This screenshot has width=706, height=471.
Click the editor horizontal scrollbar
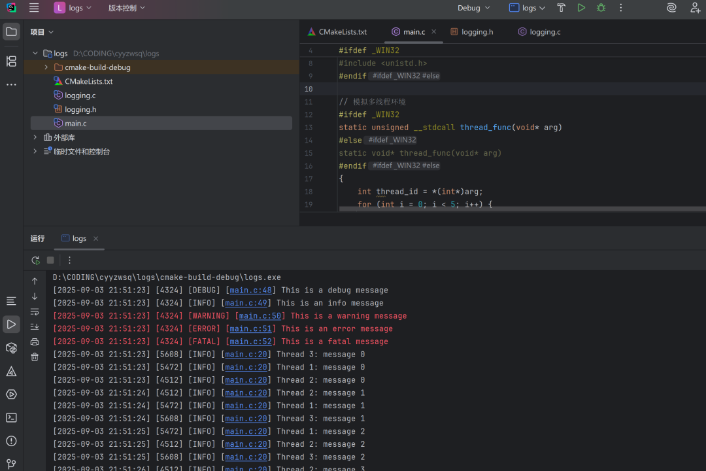coord(522,209)
